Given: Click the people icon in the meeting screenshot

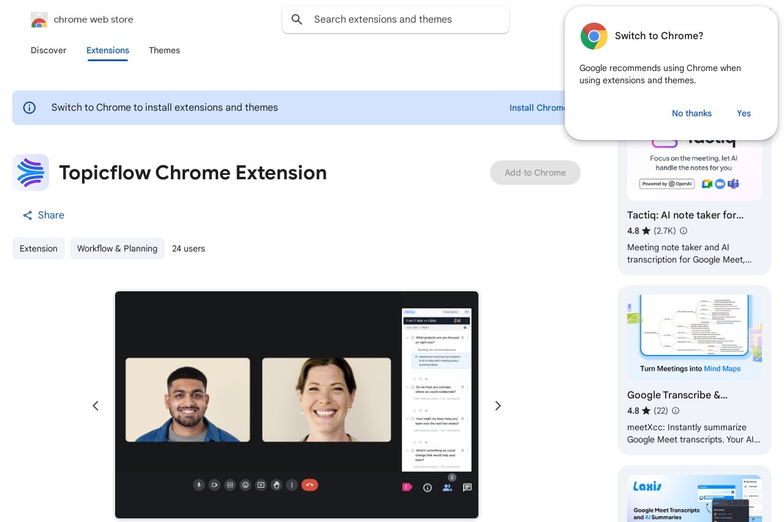Looking at the screenshot, I should [x=447, y=488].
